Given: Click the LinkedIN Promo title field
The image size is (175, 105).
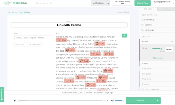Looking at the screenshot, I should [69, 25].
